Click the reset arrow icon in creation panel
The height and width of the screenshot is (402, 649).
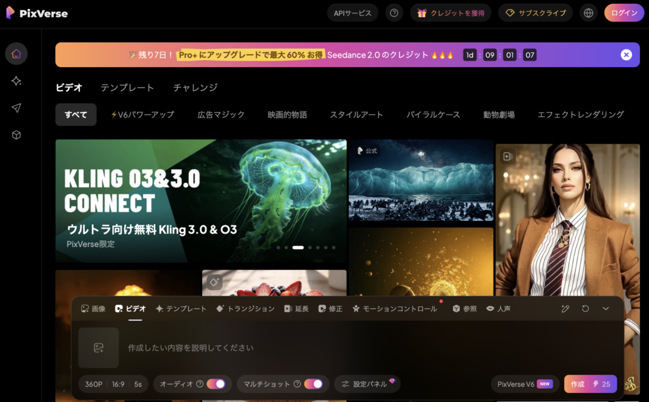(586, 308)
